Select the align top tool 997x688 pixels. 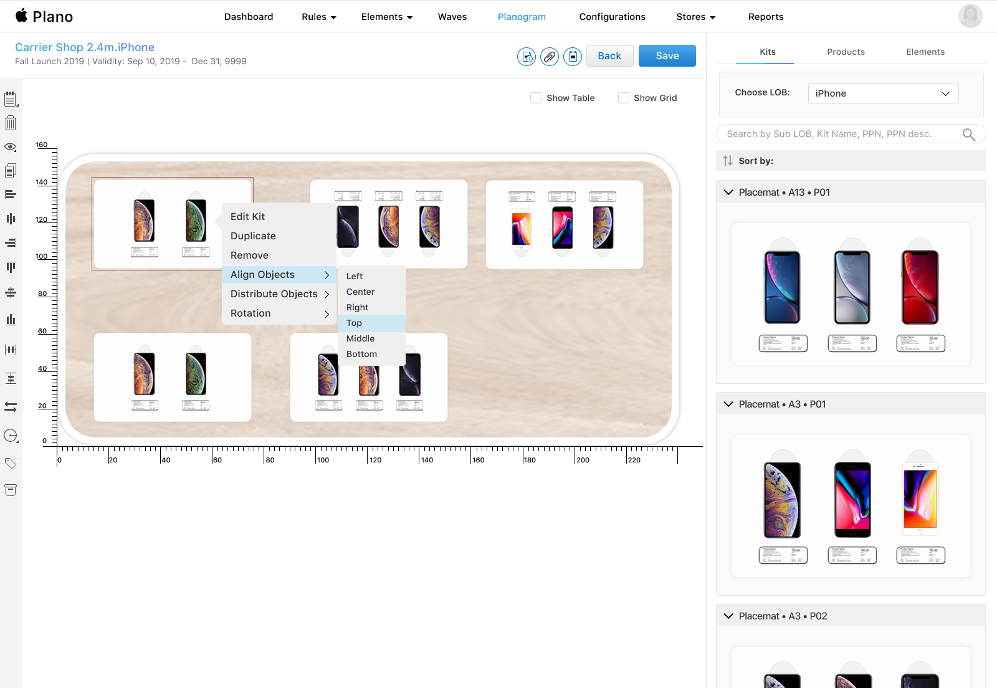11,267
